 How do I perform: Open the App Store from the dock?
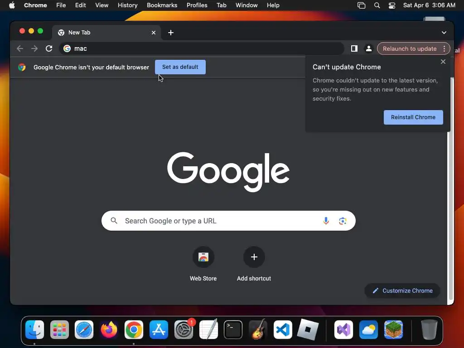tap(159, 330)
